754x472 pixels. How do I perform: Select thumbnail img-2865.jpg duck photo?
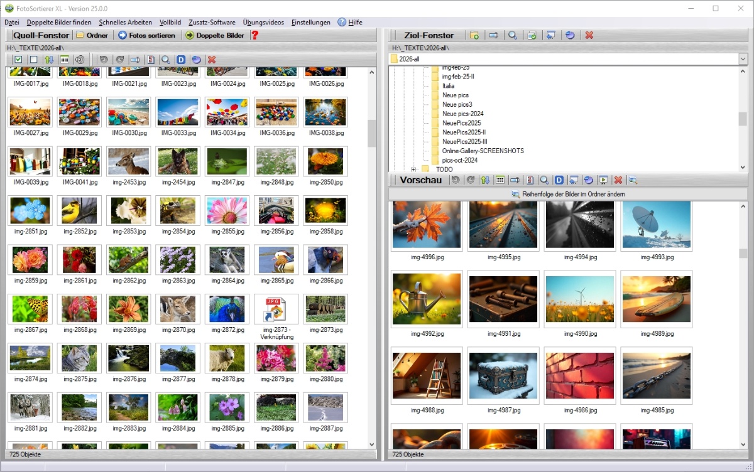276,259
